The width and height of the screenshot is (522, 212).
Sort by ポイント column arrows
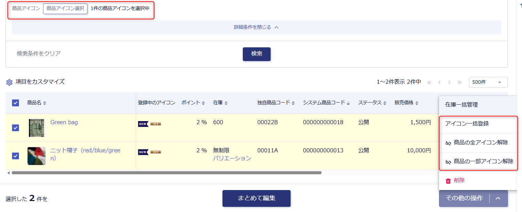(203, 103)
